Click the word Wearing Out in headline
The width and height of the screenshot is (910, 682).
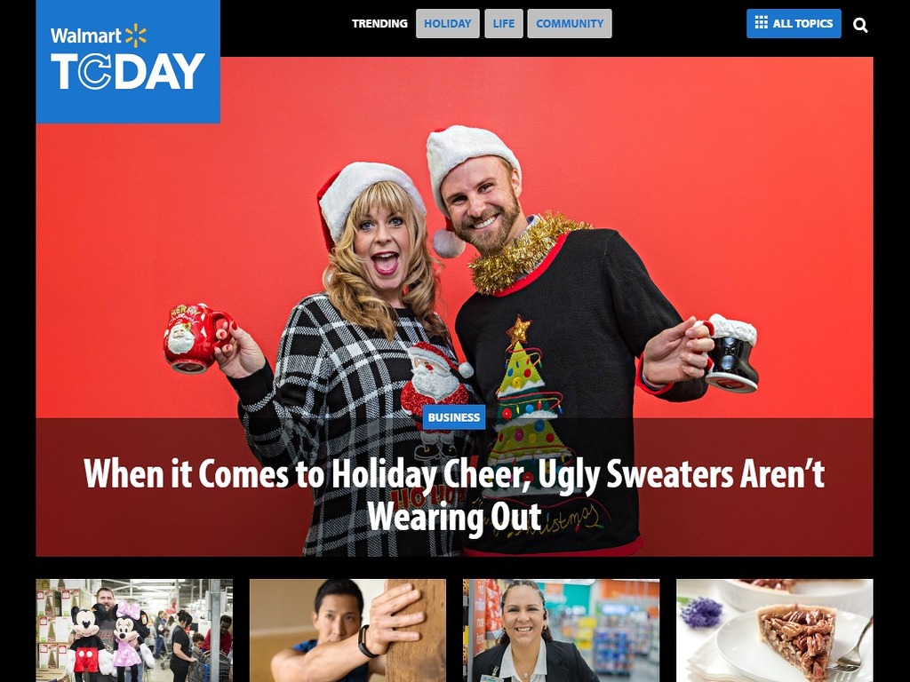click(x=454, y=516)
